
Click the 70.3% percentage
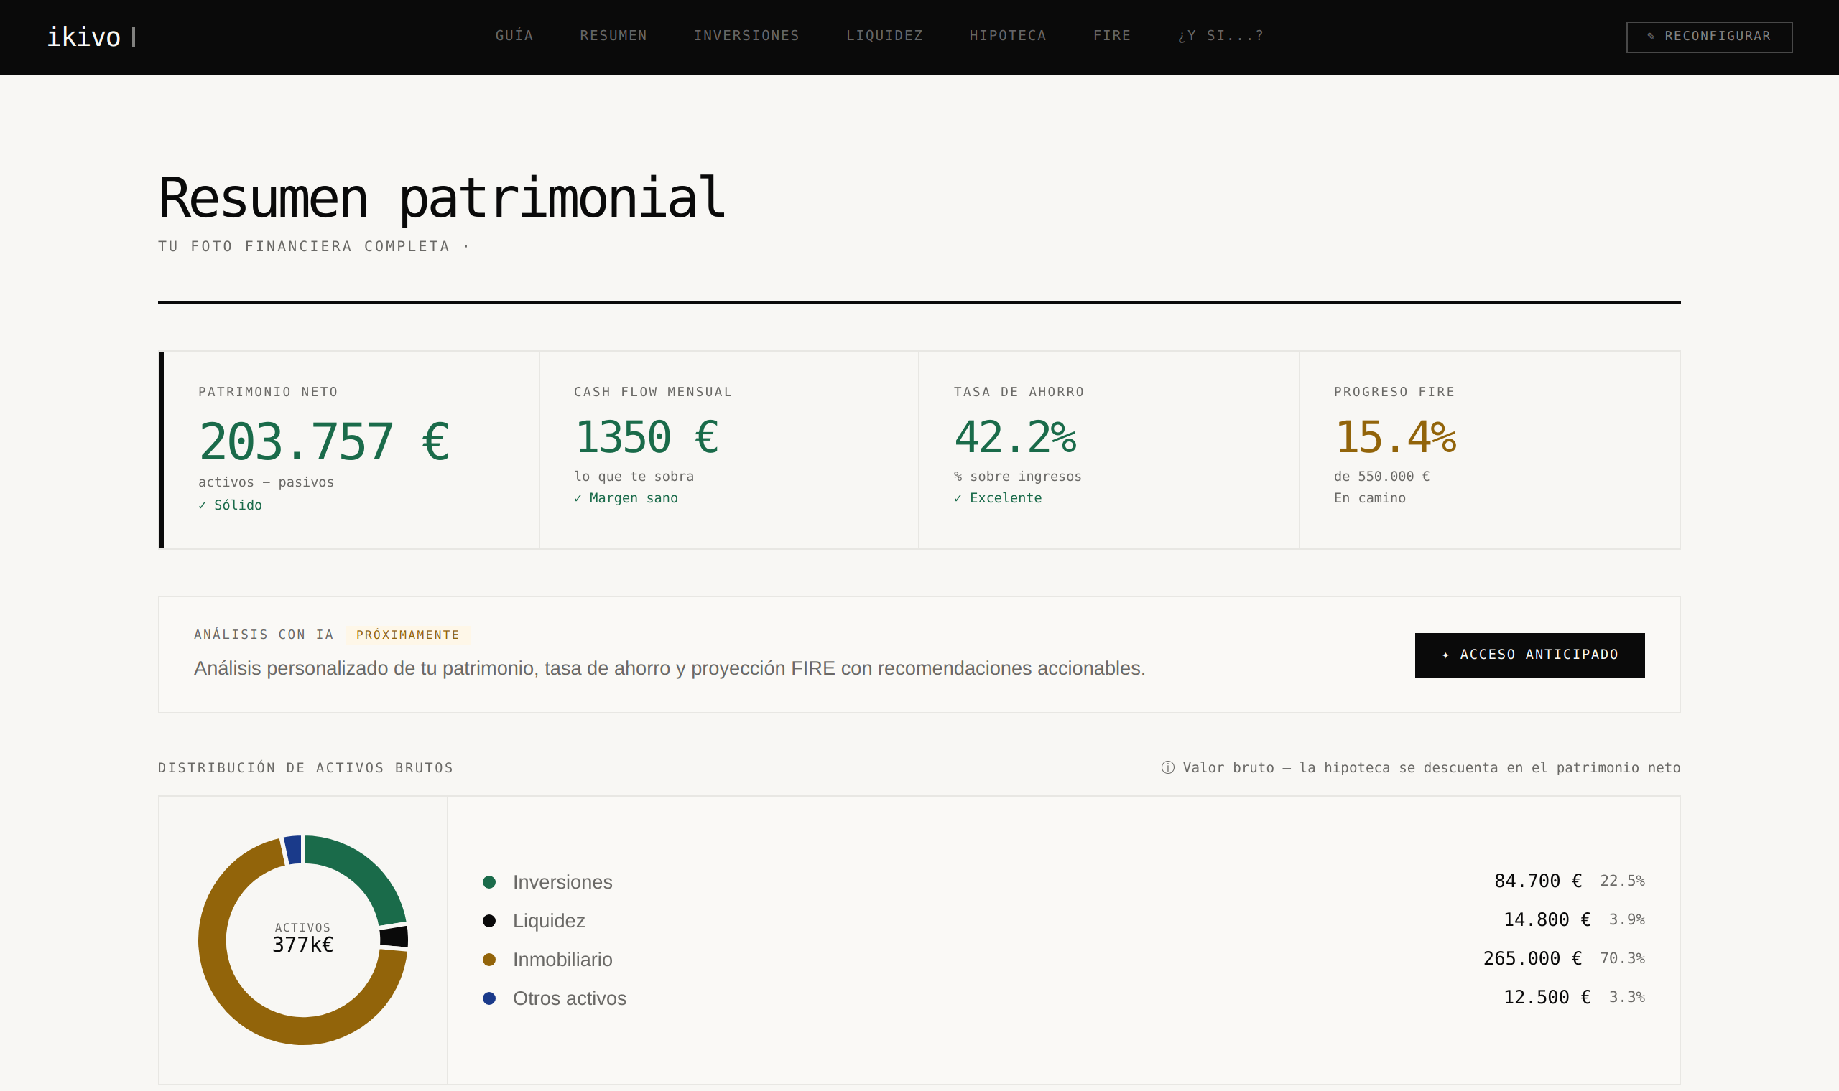click(1622, 959)
